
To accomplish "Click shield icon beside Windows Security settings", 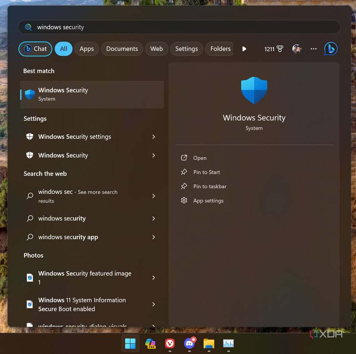I will pos(30,136).
